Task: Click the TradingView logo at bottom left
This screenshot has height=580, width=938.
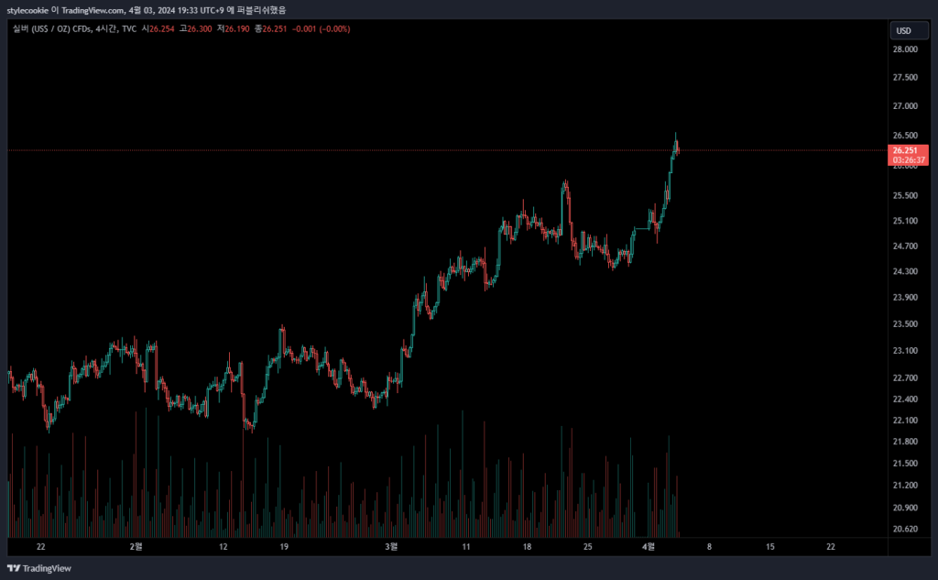Action: [38, 568]
